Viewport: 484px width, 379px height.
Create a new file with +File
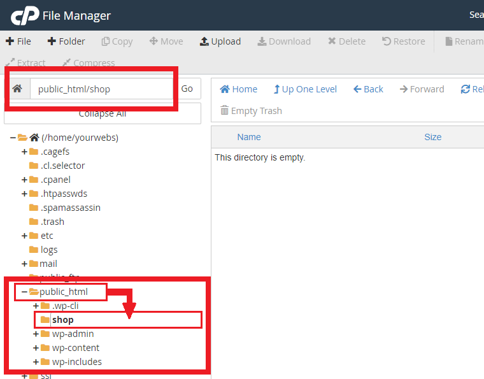18,41
